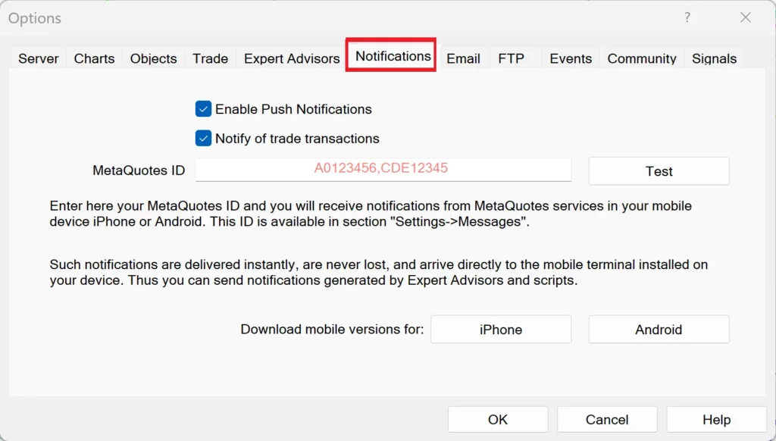Send a Test notification

click(659, 171)
